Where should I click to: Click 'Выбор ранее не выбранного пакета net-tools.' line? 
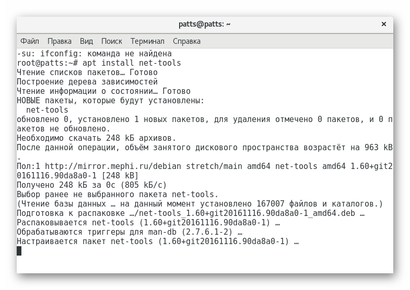click(118, 195)
